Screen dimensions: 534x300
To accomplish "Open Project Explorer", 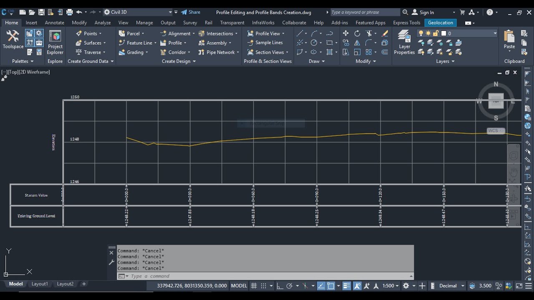I will point(55,42).
